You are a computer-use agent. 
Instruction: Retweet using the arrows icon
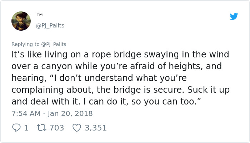(41, 128)
